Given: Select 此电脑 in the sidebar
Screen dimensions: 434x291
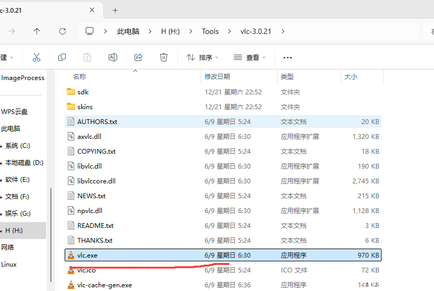Looking at the screenshot, I should pyautogui.click(x=11, y=128).
